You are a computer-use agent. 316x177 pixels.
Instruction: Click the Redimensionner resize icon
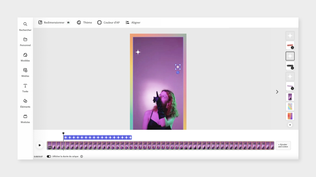[40, 22]
